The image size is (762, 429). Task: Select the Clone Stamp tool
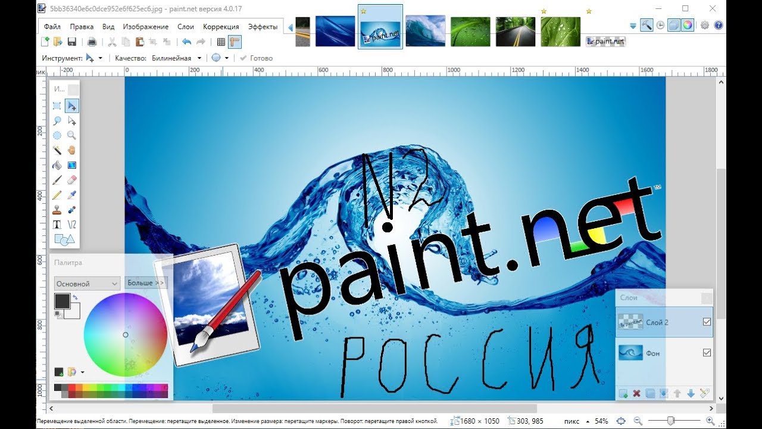point(57,210)
